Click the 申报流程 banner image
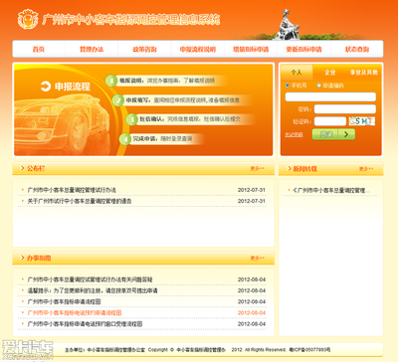This screenshot has width=398, height=362. [x=143, y=109]
